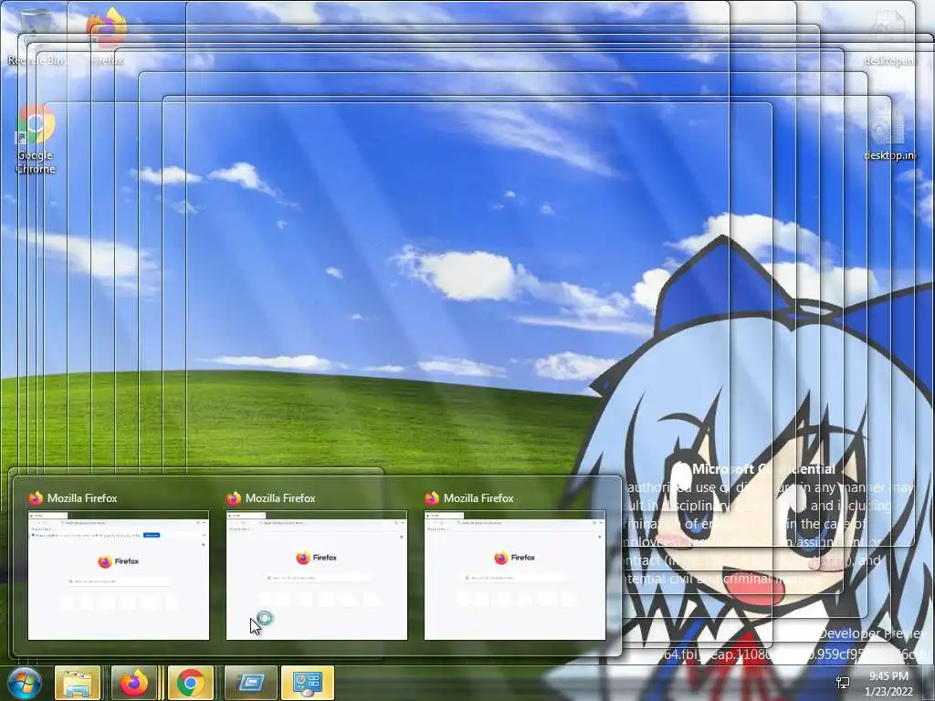Open Windows Explorer from the taskbar

click(x=78, y=683)
